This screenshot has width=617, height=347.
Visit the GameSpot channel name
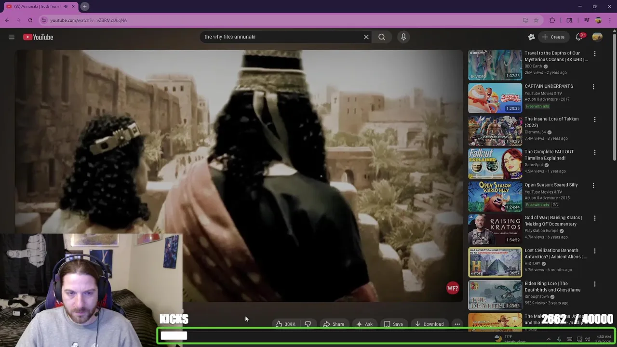534,165
